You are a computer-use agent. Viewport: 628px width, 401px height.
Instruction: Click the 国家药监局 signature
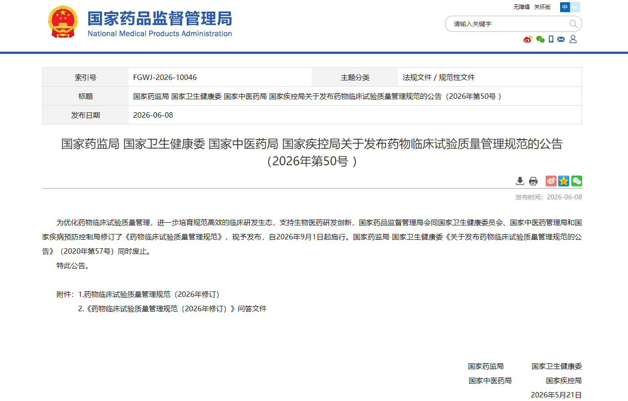[486, 366]
